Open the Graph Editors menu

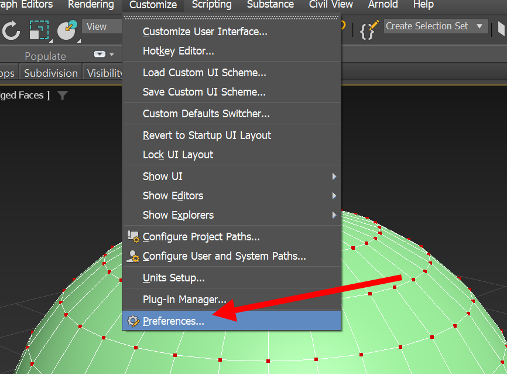26,5
